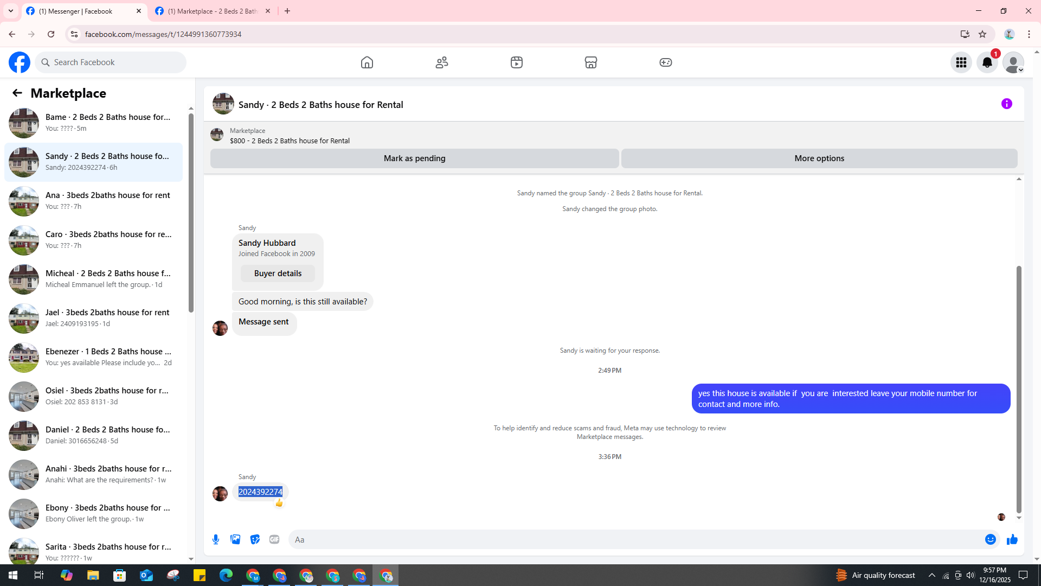This screenshot has height=586, width=1041.
Task: Focus the Search Facebook field
Action: [x=111, y=62]
